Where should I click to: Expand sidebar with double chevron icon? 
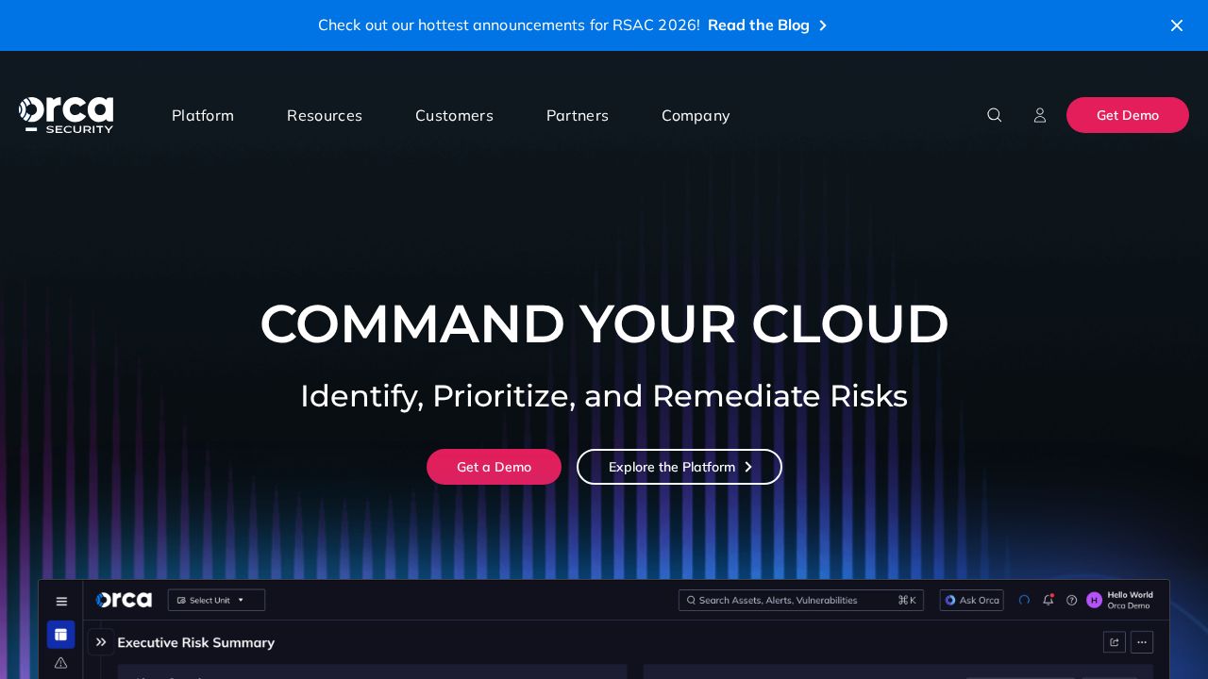tap(101, 642)
